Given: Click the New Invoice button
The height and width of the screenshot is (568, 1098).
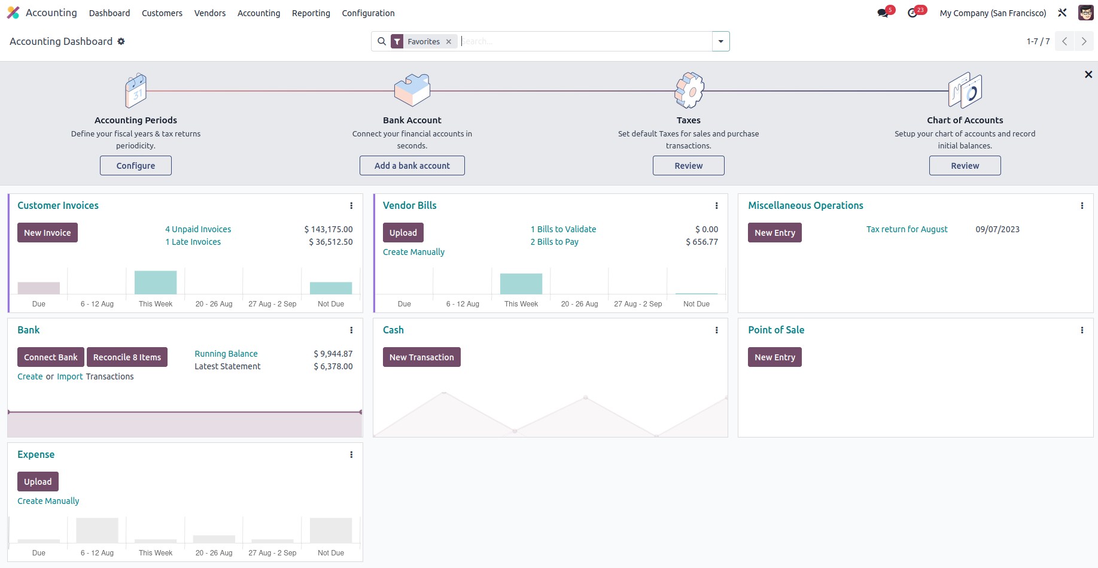Looking at the screenshot, I should [47, 233].
